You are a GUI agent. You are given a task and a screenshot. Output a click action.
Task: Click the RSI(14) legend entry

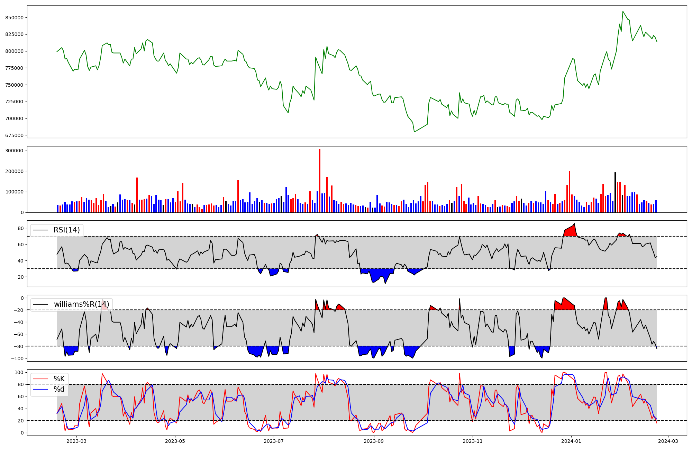pos(66,230)
